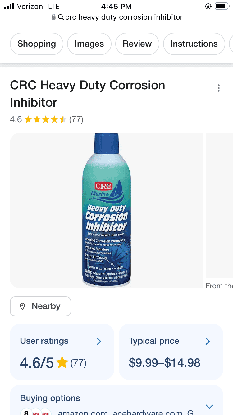Tap the lock icon in address bar
This screenshot has height=415, width=233.
[x=54, y=17]
